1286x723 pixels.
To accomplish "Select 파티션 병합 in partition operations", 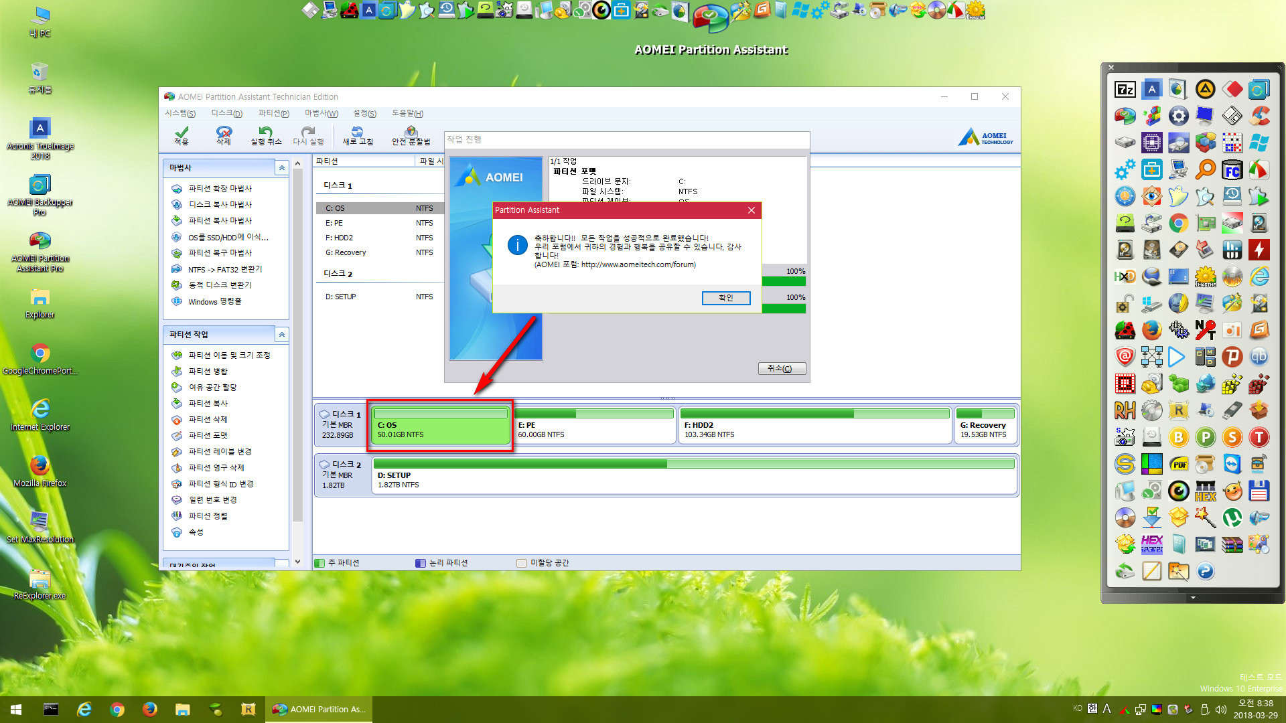I will [x=208, y=372].
